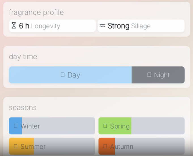This screenshot has height=156, width=193.
Task: Click the icon beside Night
Action: click(x=149, y=75)
